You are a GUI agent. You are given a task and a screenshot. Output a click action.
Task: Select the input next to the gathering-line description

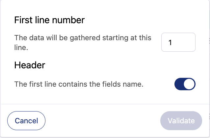178,43
